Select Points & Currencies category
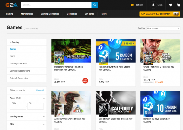Viewport: 183px width, 130px height. tap(27, 78)
